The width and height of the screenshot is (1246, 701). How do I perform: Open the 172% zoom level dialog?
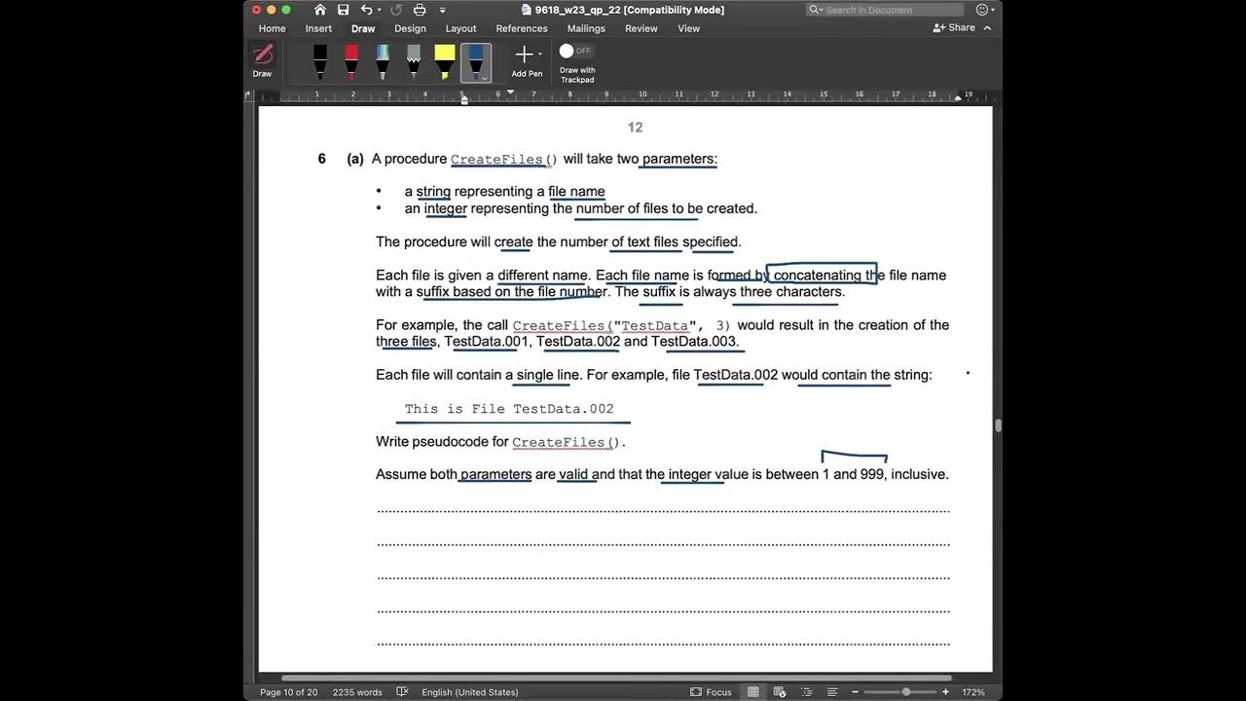point(973,692)
